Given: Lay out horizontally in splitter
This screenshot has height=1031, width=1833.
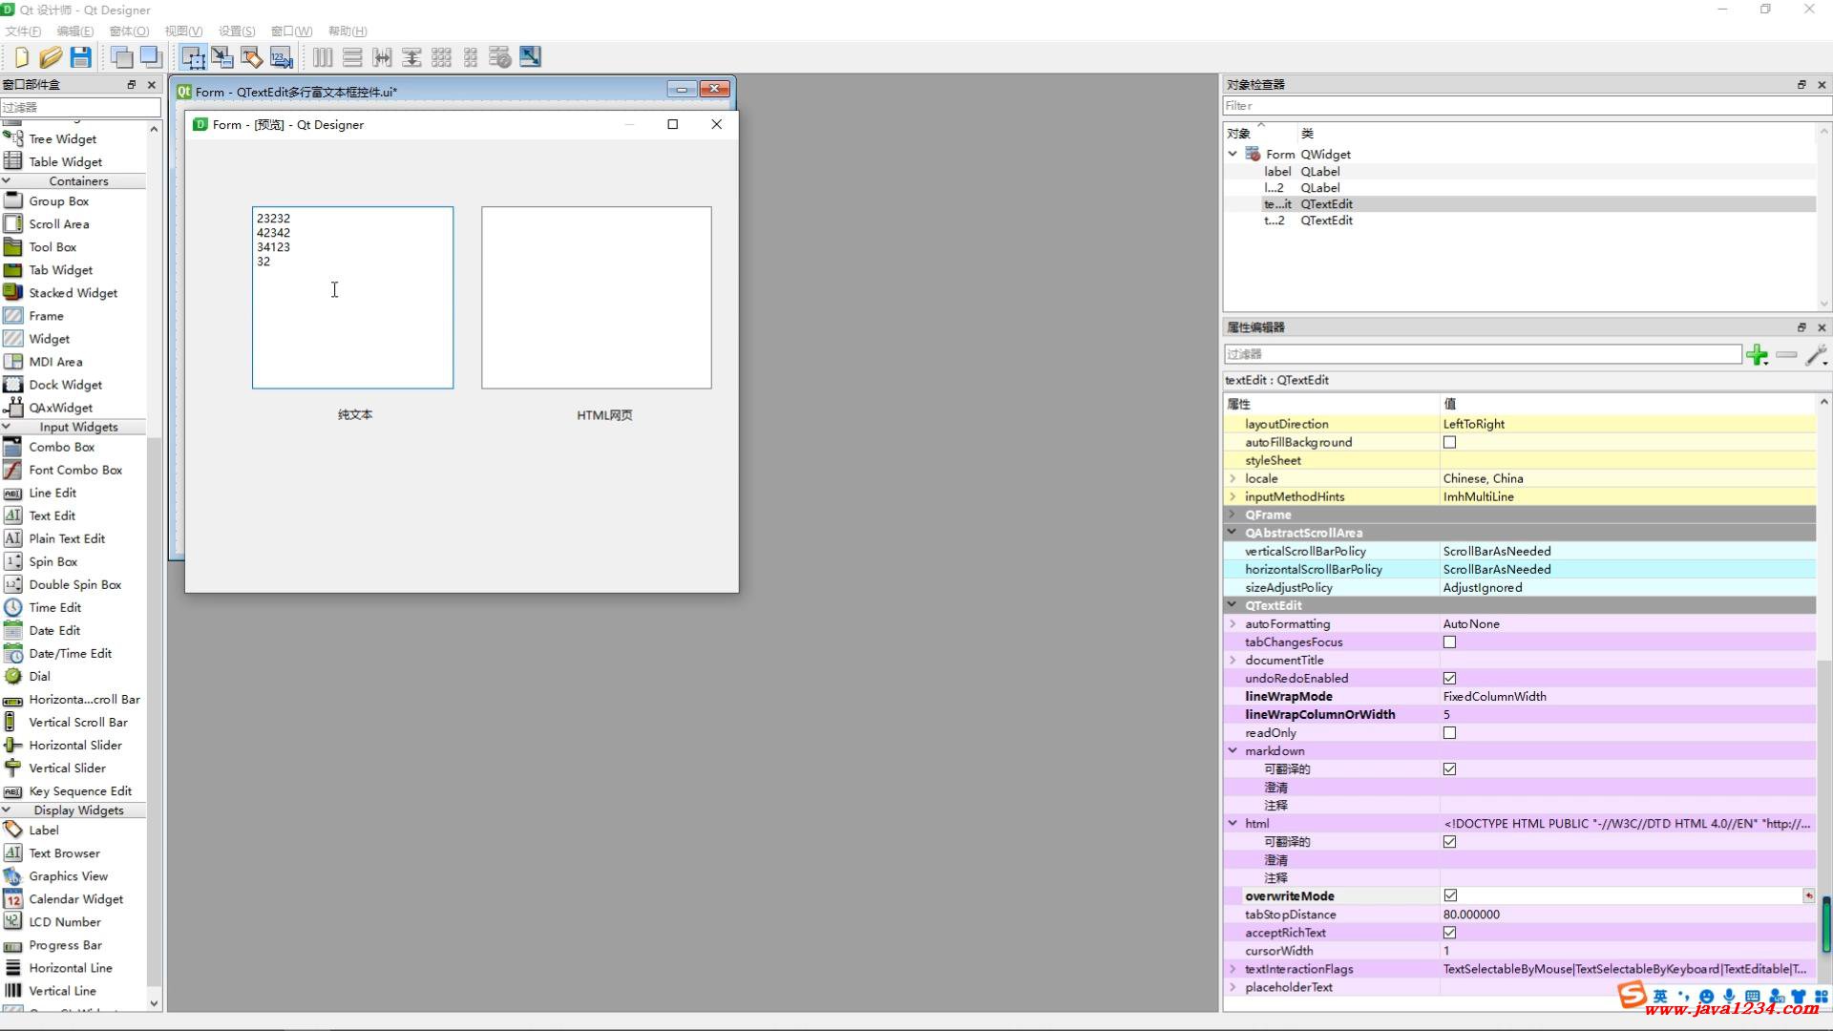Looking at the screenshot, I should 382,57.
